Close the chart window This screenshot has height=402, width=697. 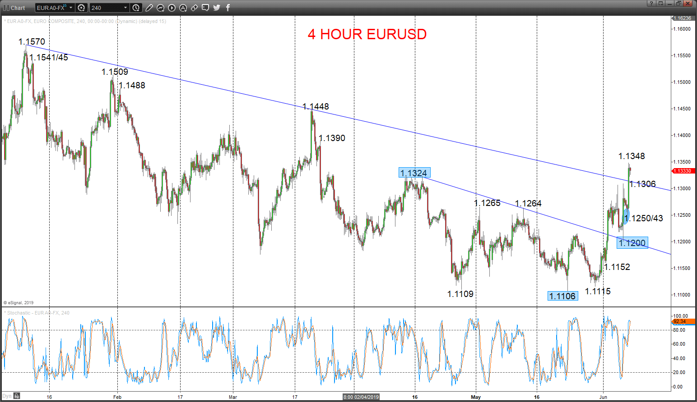688,3
